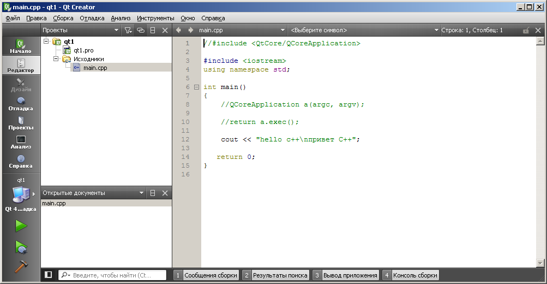Open Проекты mode in sidebar

coord(21,123)
